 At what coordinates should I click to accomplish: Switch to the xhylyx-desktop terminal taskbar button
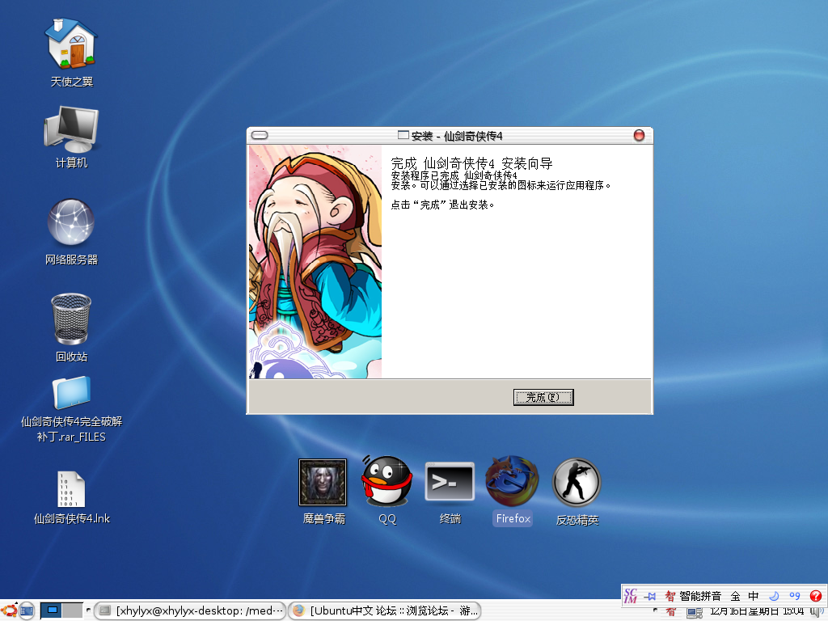(x=190, y=610)
